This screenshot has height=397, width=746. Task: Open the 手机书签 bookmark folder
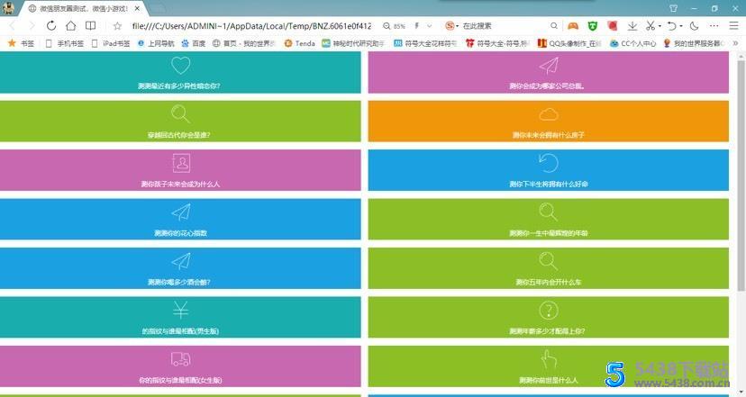tap(64, 43)
